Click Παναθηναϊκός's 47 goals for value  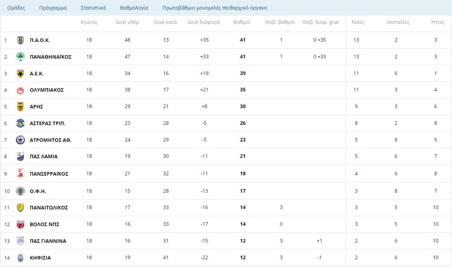[x=127, y=57]
